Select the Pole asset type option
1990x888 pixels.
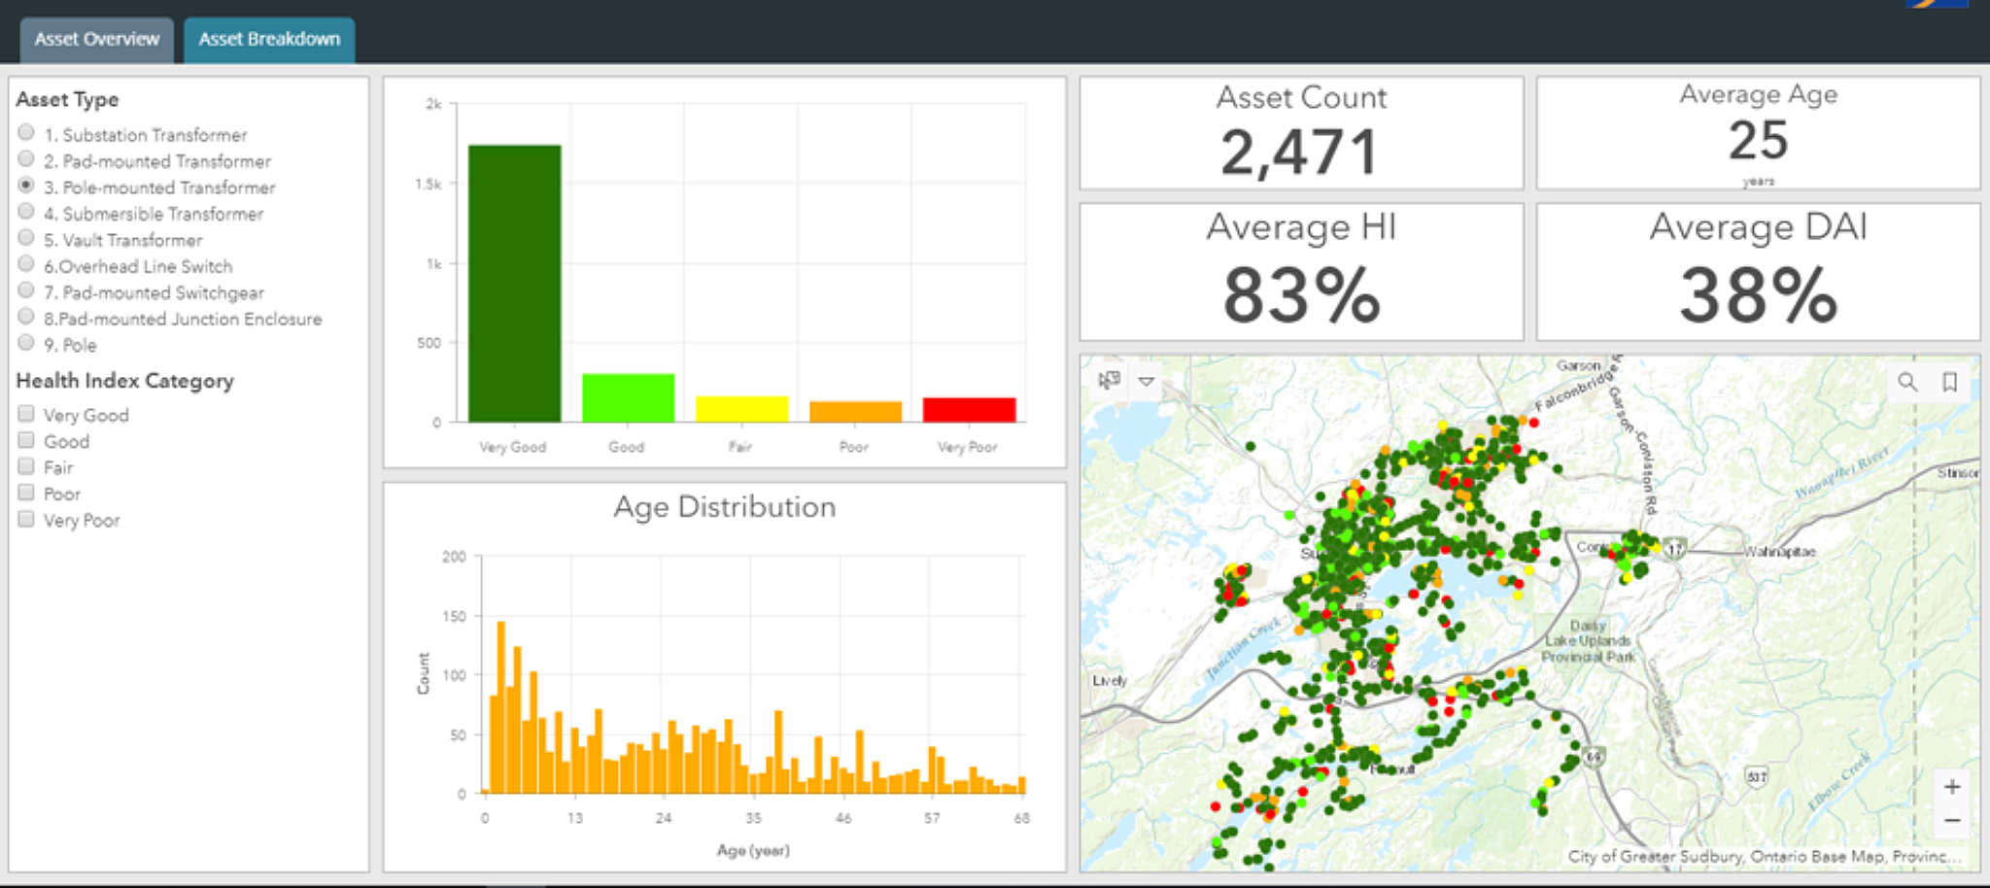25,341
